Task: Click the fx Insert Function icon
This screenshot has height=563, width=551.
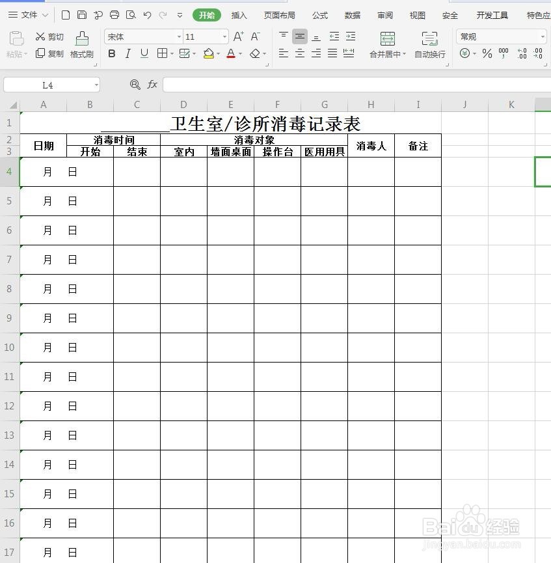Action: click(152, 85)
